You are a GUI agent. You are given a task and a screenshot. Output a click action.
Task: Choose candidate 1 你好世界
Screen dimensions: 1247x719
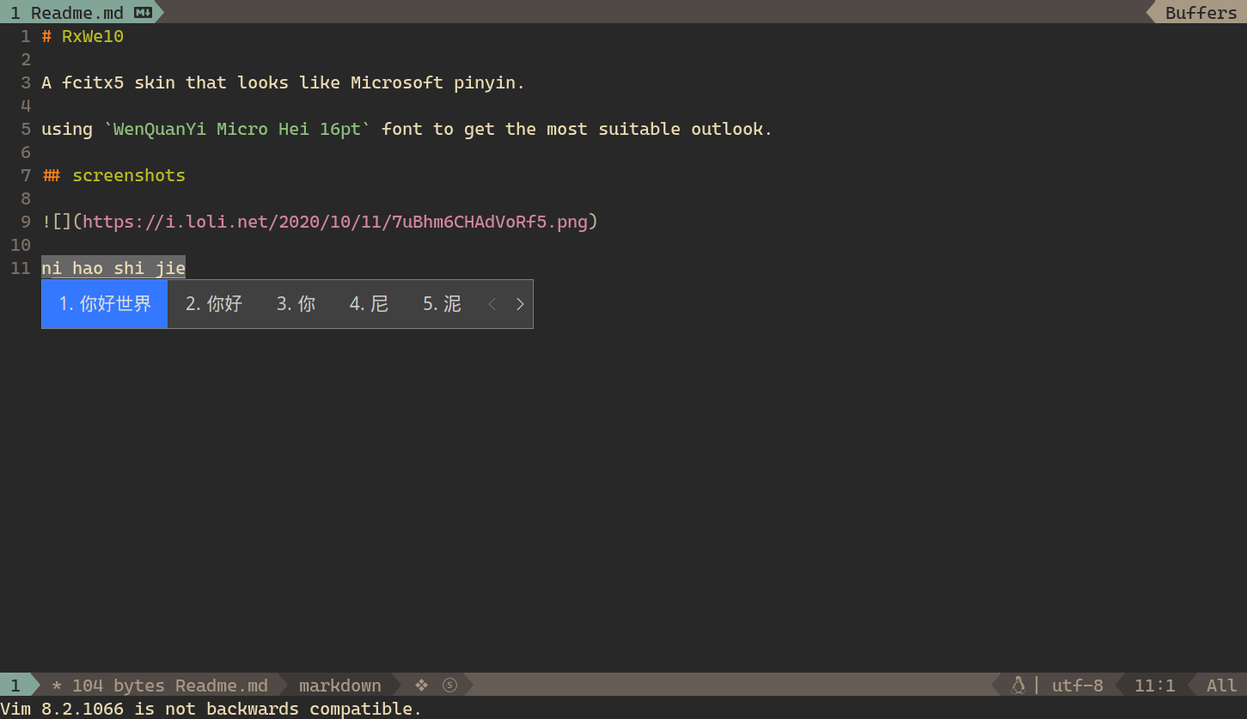coord(105,304)
